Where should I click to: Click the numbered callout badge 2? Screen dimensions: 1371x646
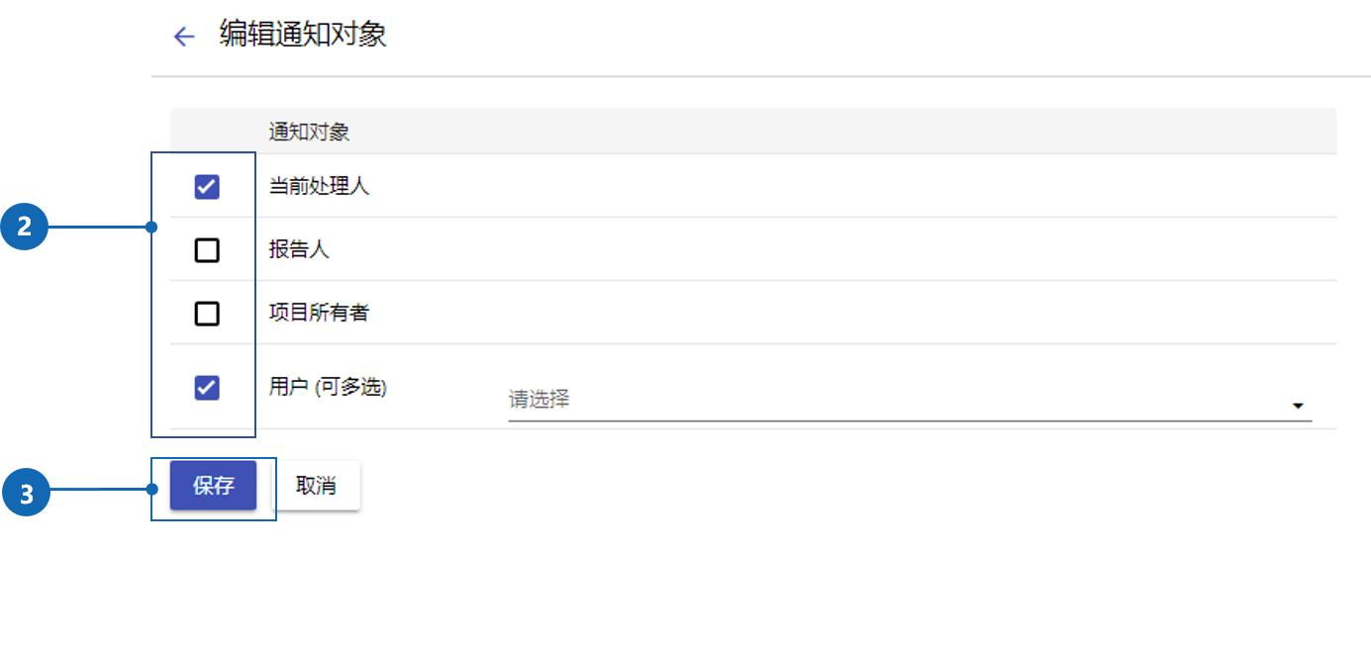click(25, 228)
